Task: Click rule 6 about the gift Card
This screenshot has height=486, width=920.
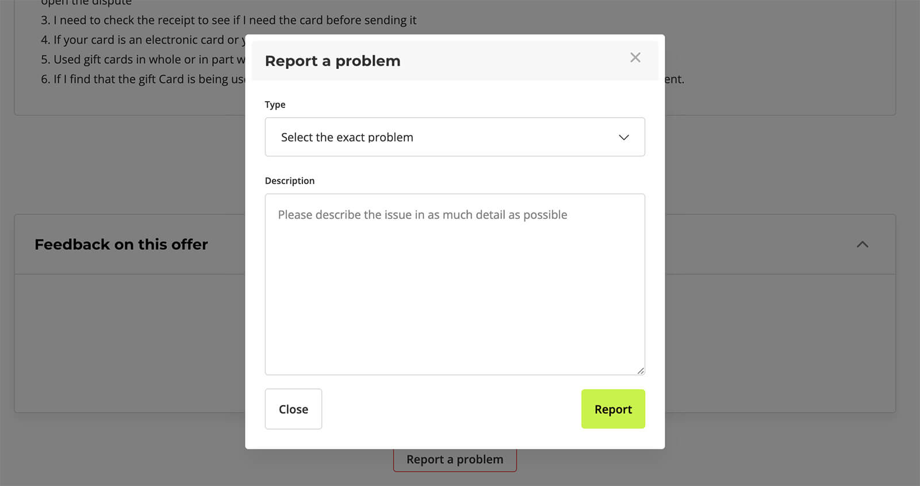Action: click(x=144, y=79)
